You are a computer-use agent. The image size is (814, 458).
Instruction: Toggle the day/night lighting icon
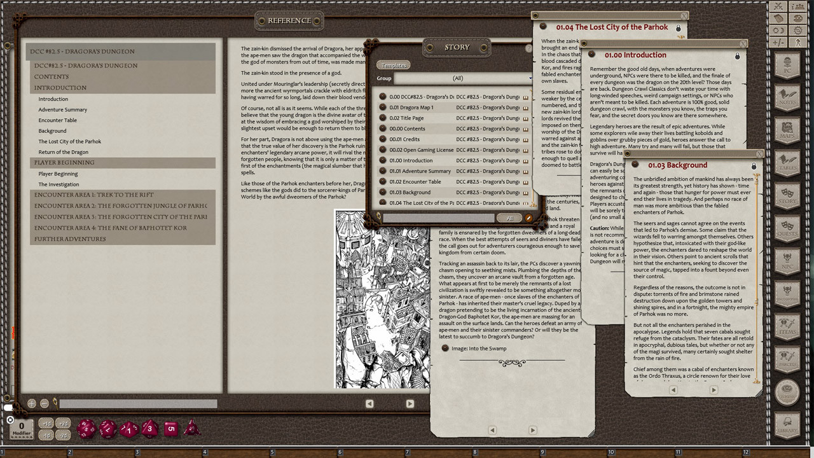click(778, 31)
